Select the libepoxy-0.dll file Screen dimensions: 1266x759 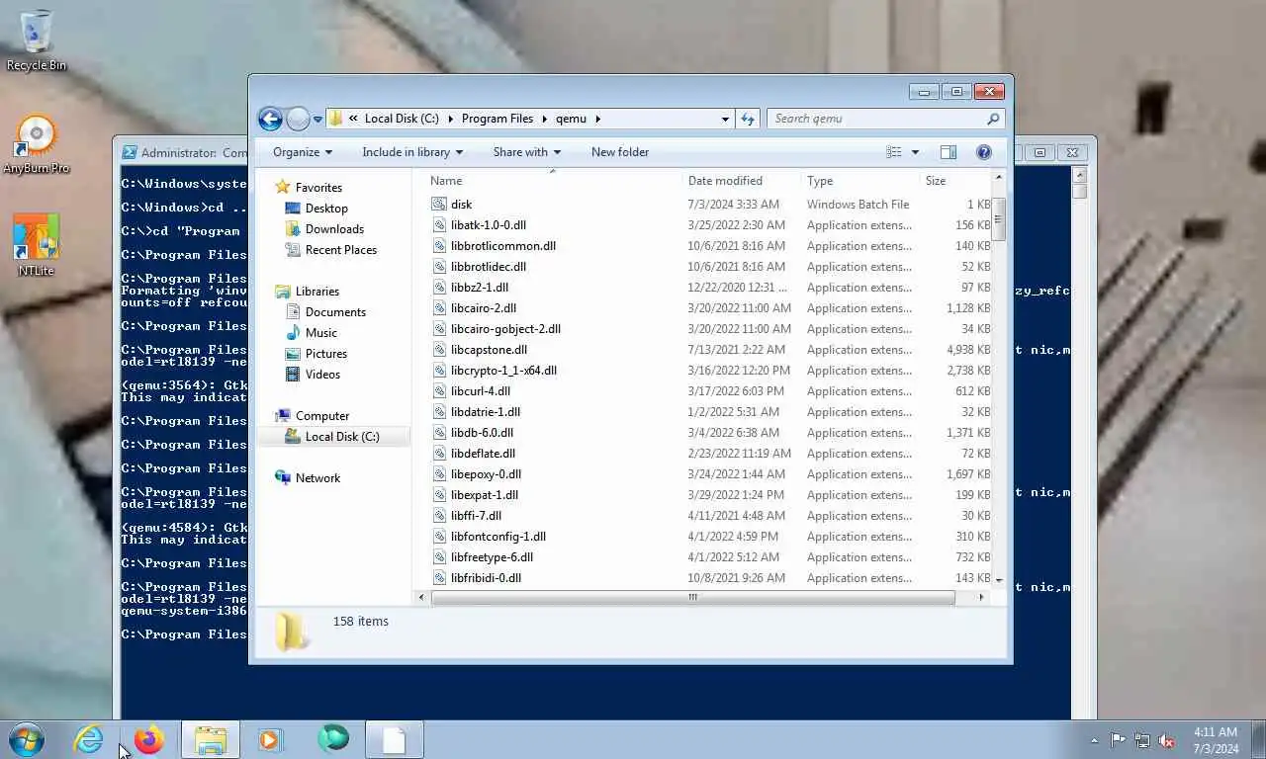[x=486, y=474]
